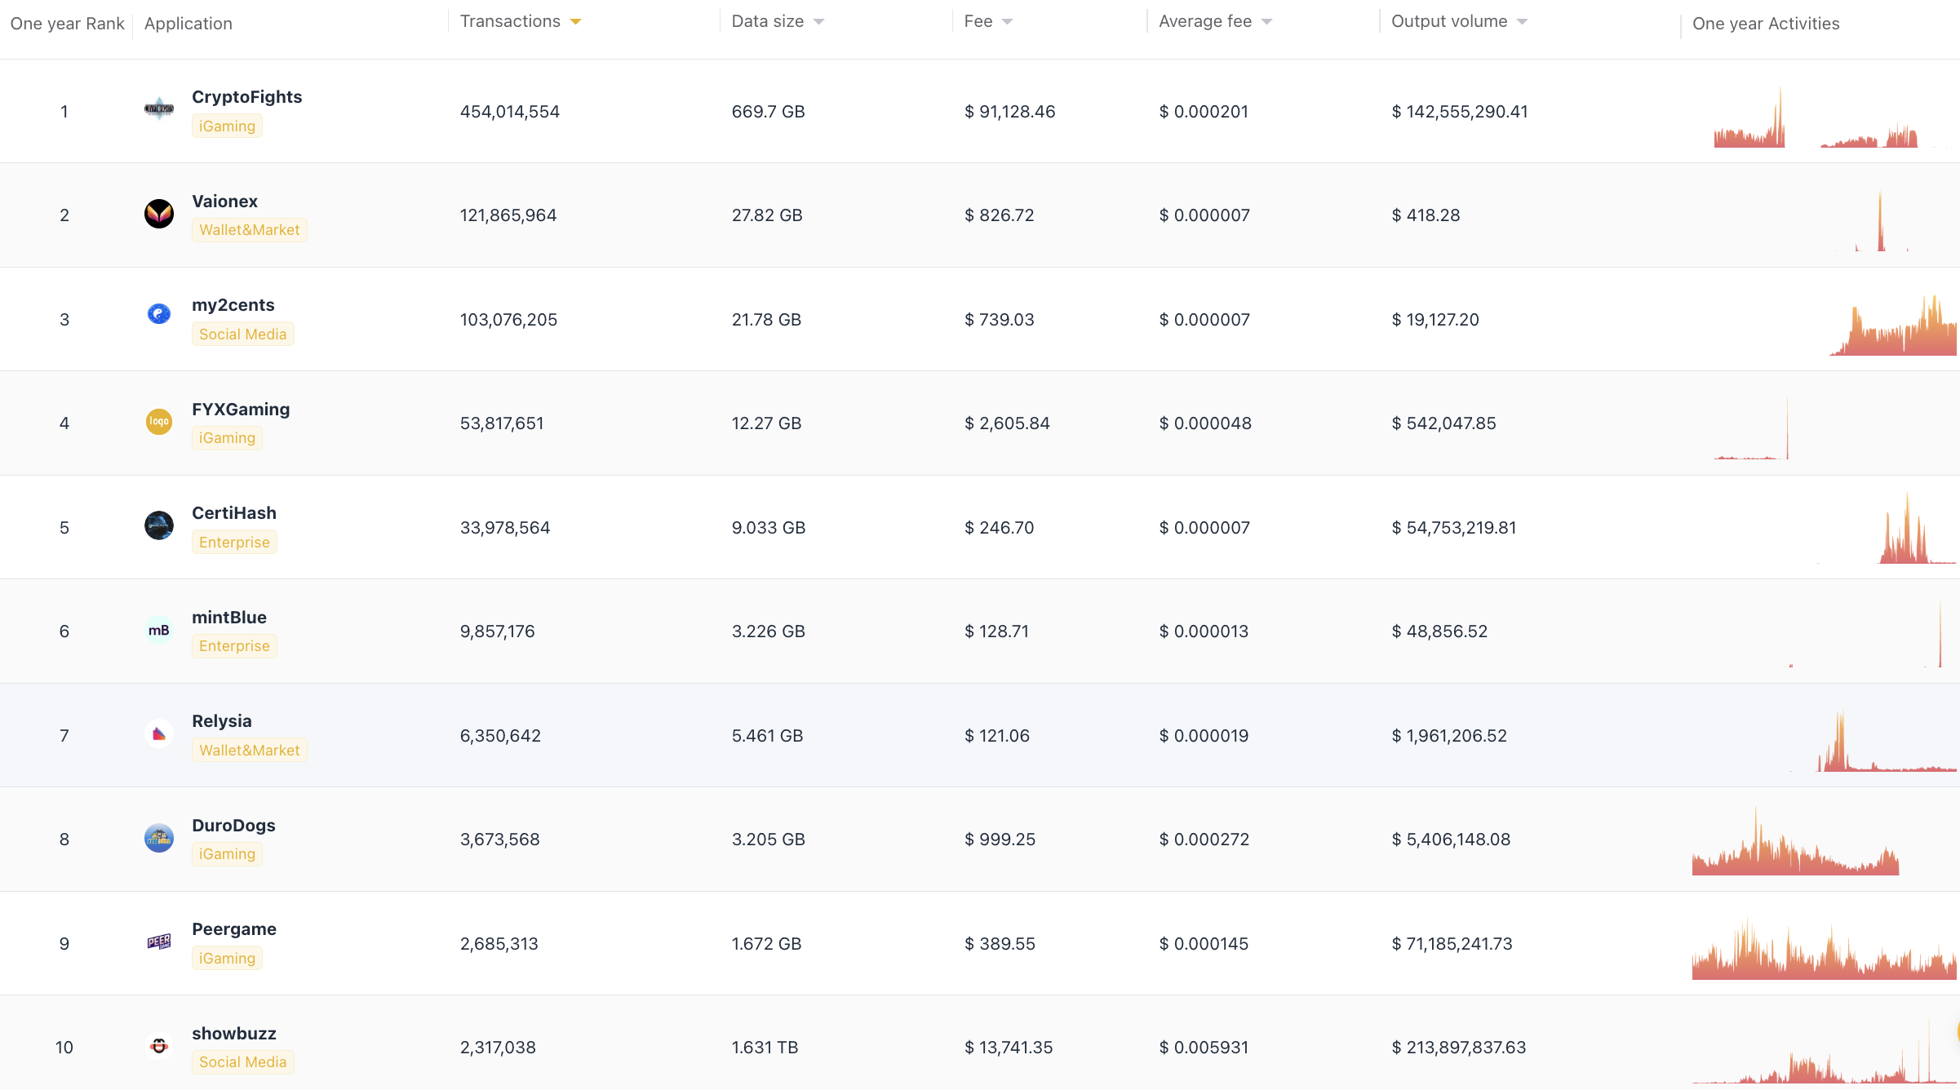This screenshot has height=1090, width=1960.
Task: Open the CryptoFights app logo
Action: 159,109
